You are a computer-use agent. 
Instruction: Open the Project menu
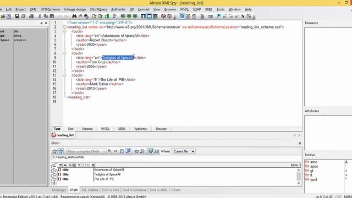click(x=20, y=9)
